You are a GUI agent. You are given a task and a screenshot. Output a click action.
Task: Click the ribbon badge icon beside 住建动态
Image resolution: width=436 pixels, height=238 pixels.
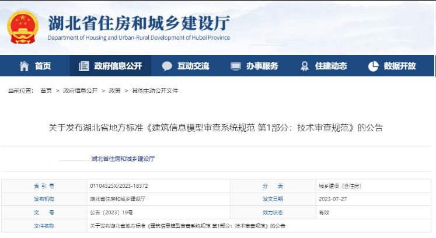click(x=305, y=66)
